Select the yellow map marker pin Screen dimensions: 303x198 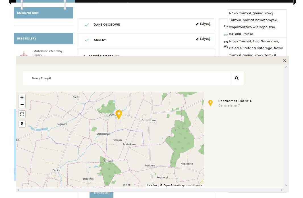pyautogui.click(x=119, y=114)
